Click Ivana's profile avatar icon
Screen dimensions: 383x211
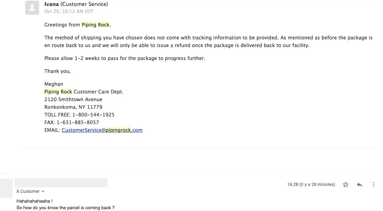(32, 8)
